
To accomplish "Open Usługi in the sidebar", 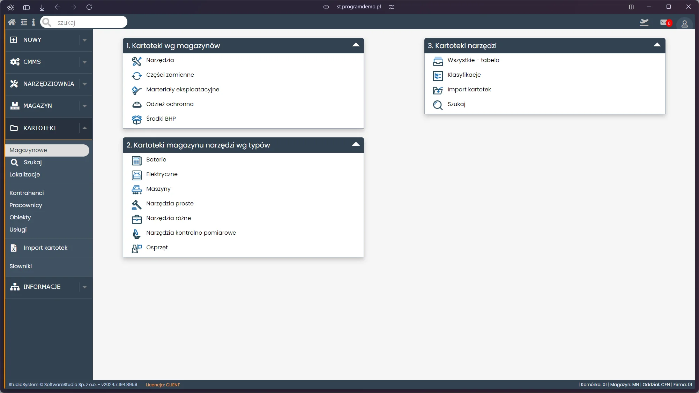I will (x=18, y=230).
